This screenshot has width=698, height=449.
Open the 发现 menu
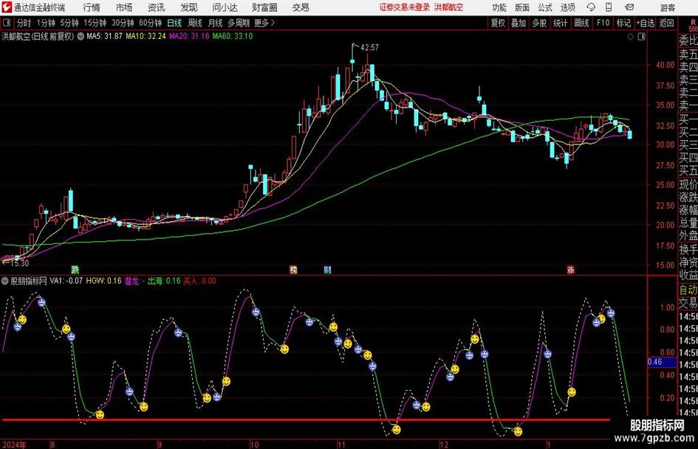pos(189,7)
